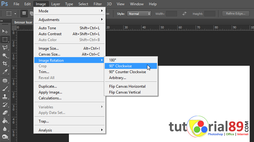Select the History Brush tool
Screen dimensions: 254x142
5,105
